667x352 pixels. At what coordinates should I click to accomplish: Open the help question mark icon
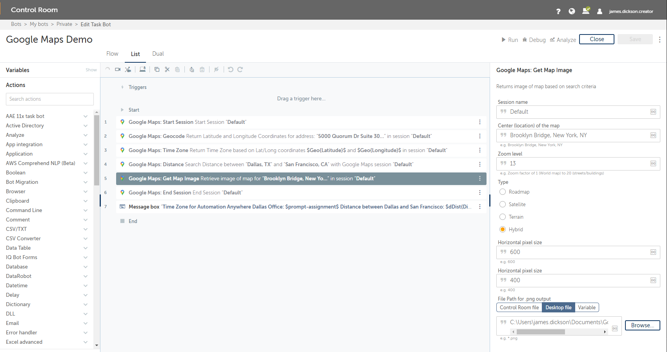[x=558, y=11]
